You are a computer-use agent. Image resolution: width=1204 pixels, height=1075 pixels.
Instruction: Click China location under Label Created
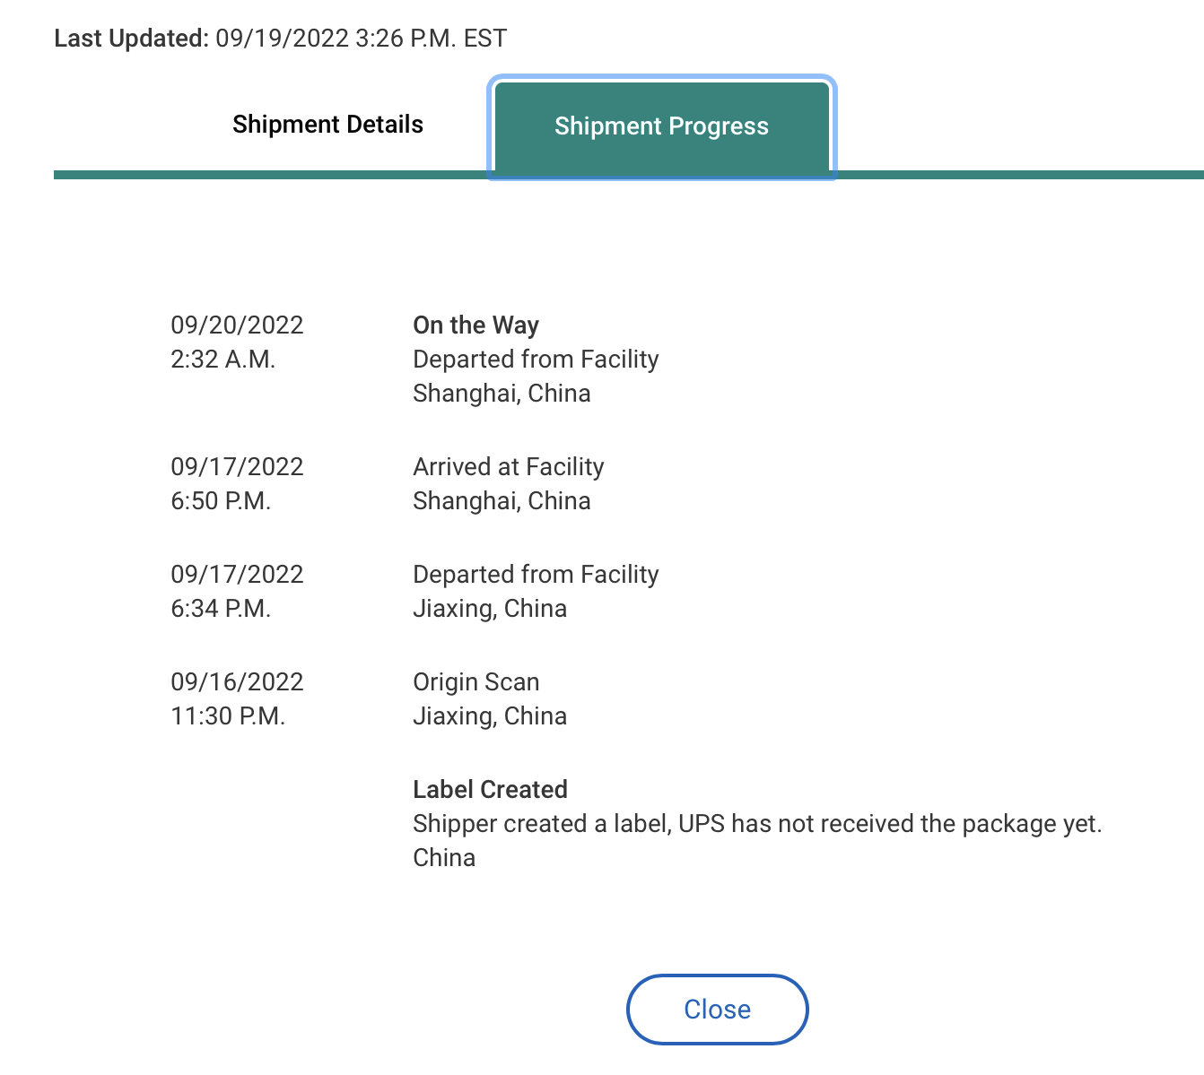coord(444,857)
